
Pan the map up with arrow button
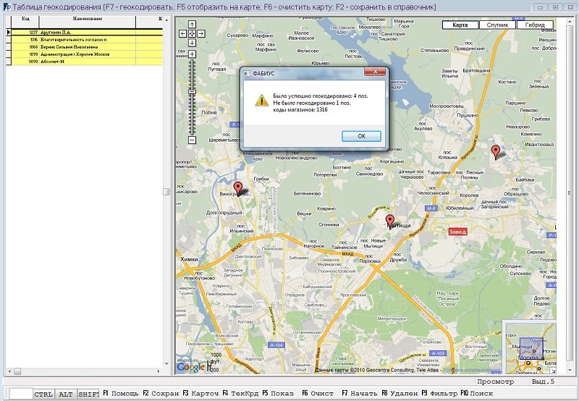192,25
